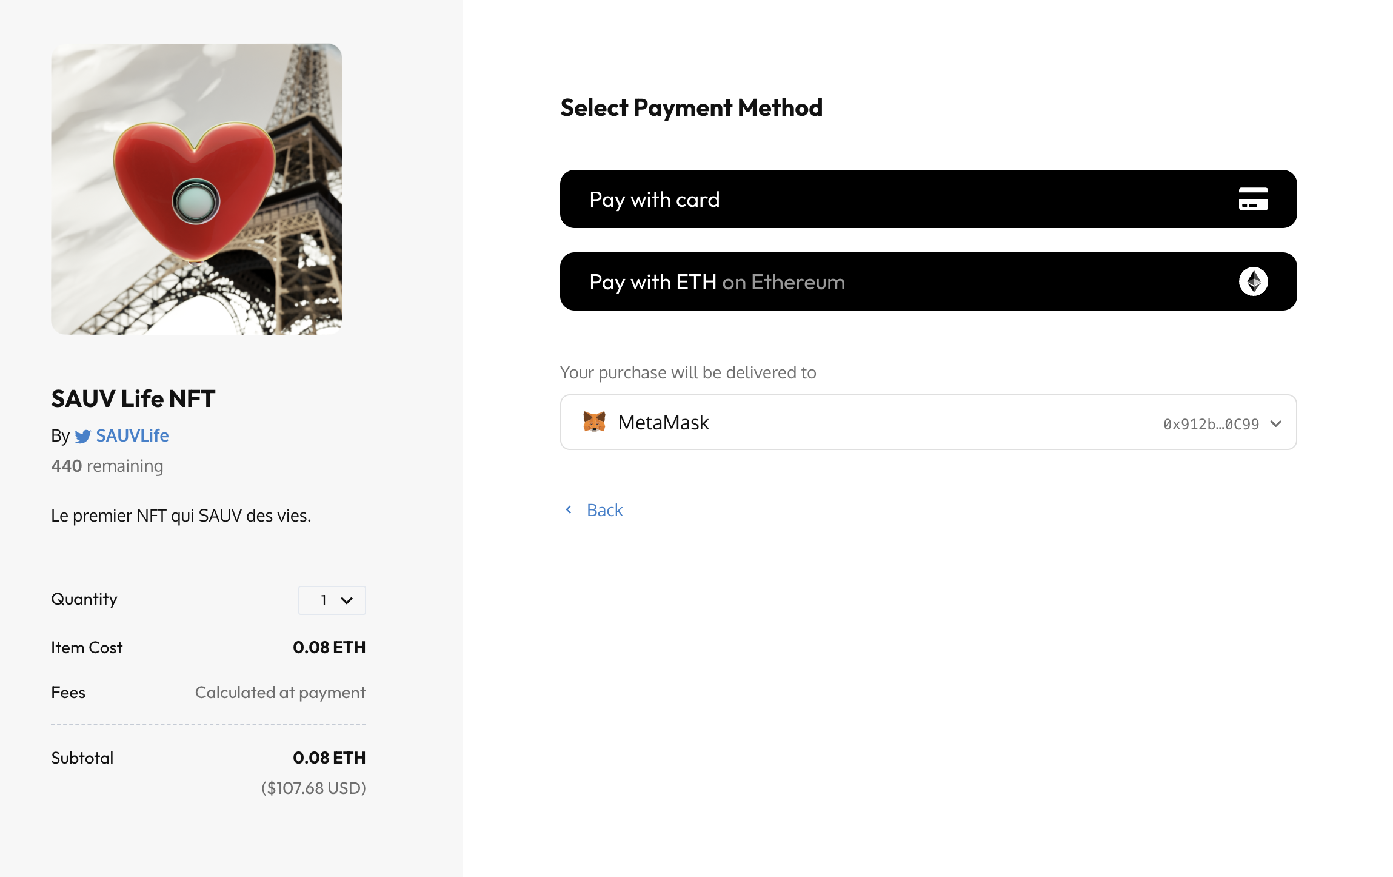The height and width of the screenshot is (877, 1393).
Task: Click the Twitter bird icon
Action: 83,436
